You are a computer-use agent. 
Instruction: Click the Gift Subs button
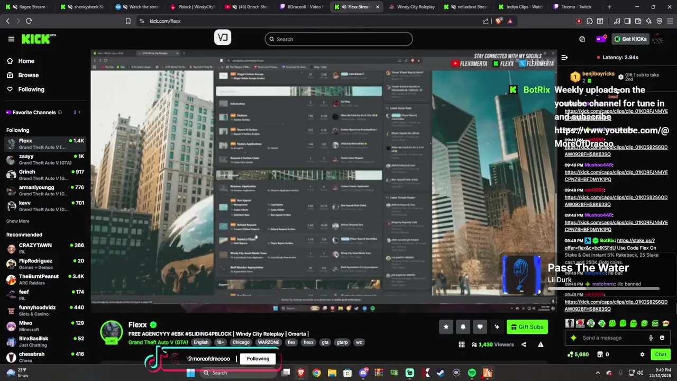pyautogui.click(x=527, y=327)
